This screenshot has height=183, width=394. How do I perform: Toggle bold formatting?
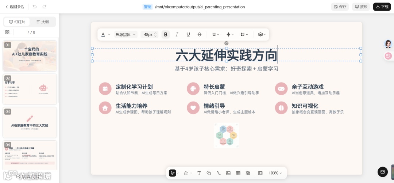[166, 34]
